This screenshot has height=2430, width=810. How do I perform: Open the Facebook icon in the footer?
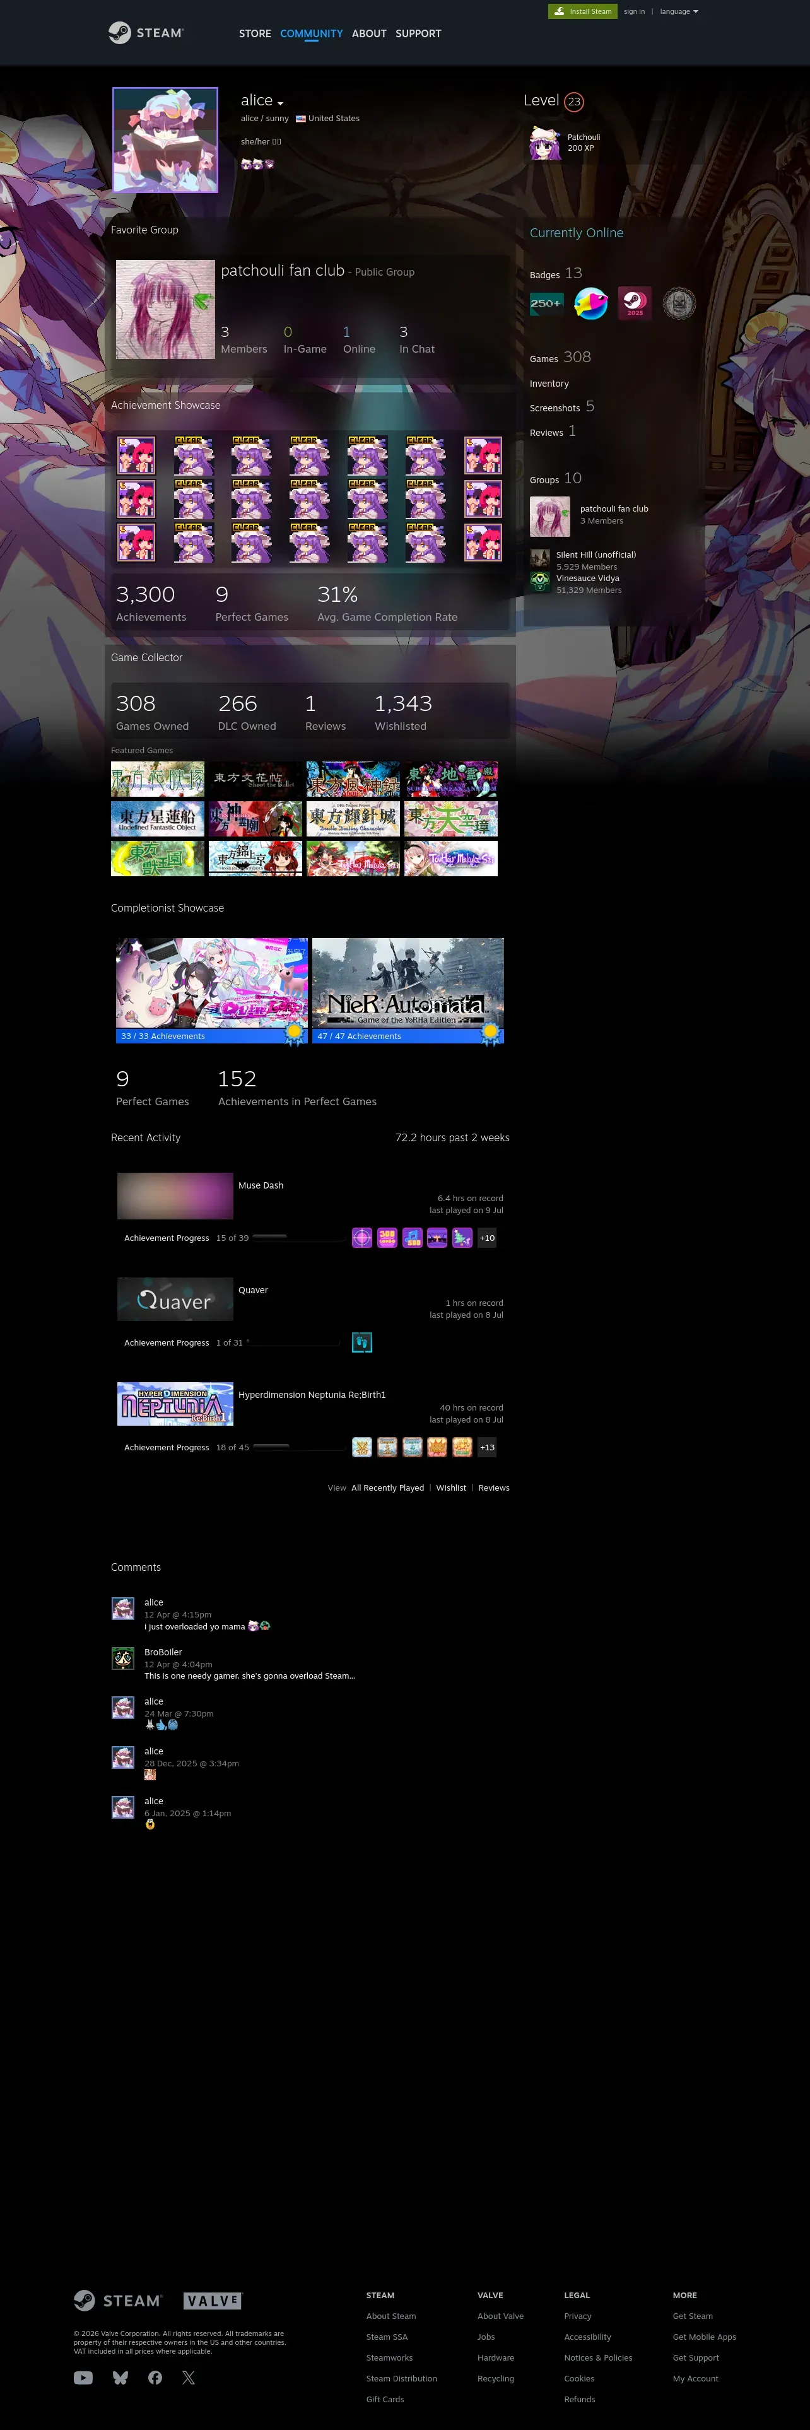click(155, 2377)
